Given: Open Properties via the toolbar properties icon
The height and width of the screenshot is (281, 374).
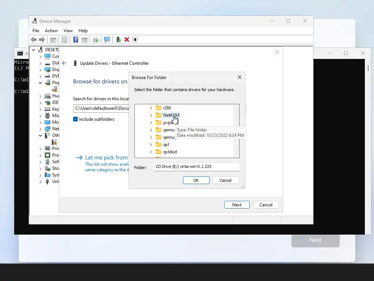Looking at the screenshot, I should [64, 40].
